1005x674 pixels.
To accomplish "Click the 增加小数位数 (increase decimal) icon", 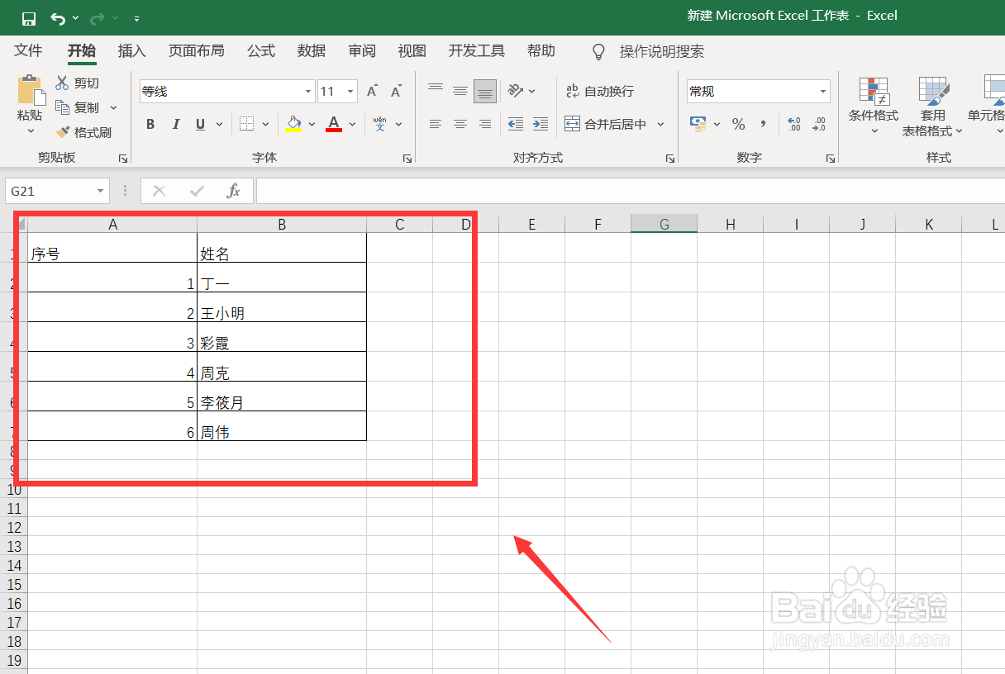I will pyautogui.click(x=793, y=124).
